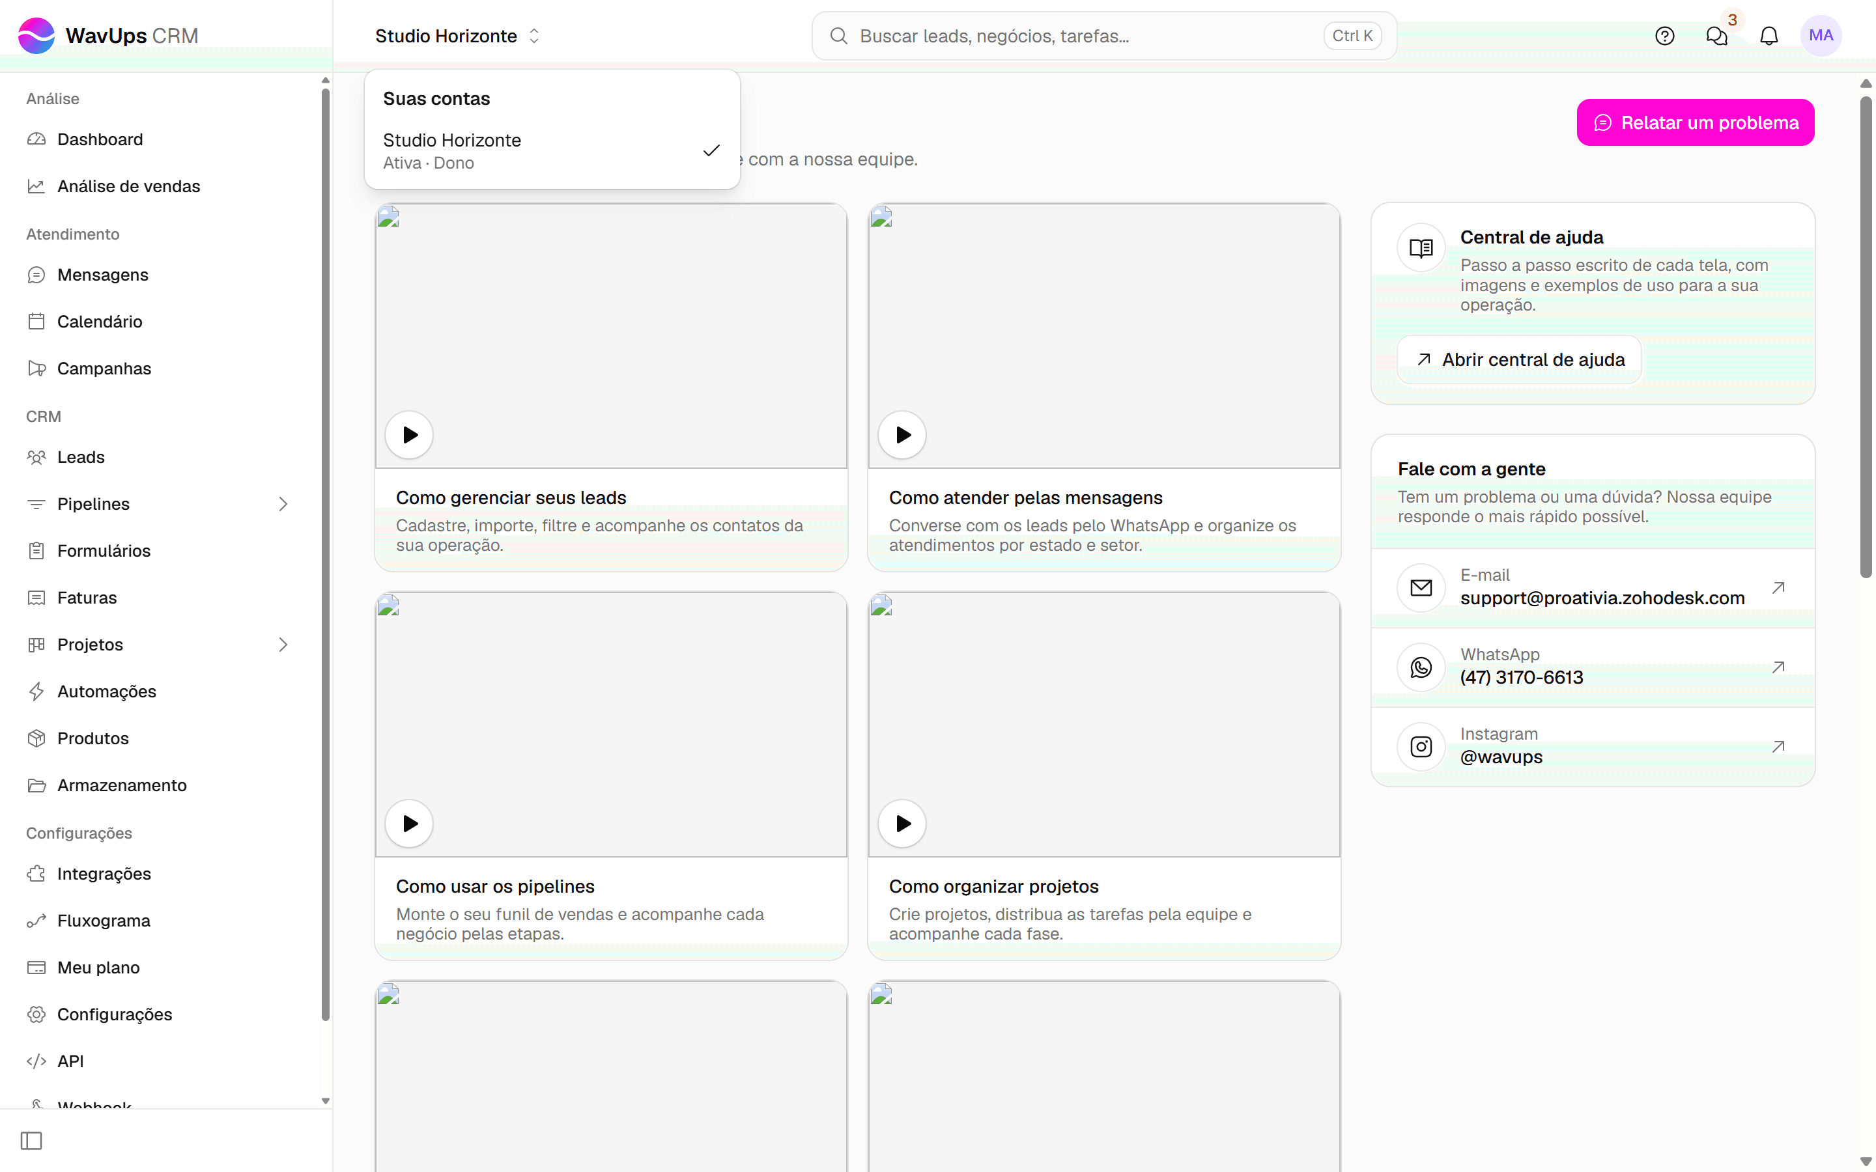The image size is (1876, 1172).
Task: Play the 'Como gerenciar seus leads' video
Action: [409, 435]
